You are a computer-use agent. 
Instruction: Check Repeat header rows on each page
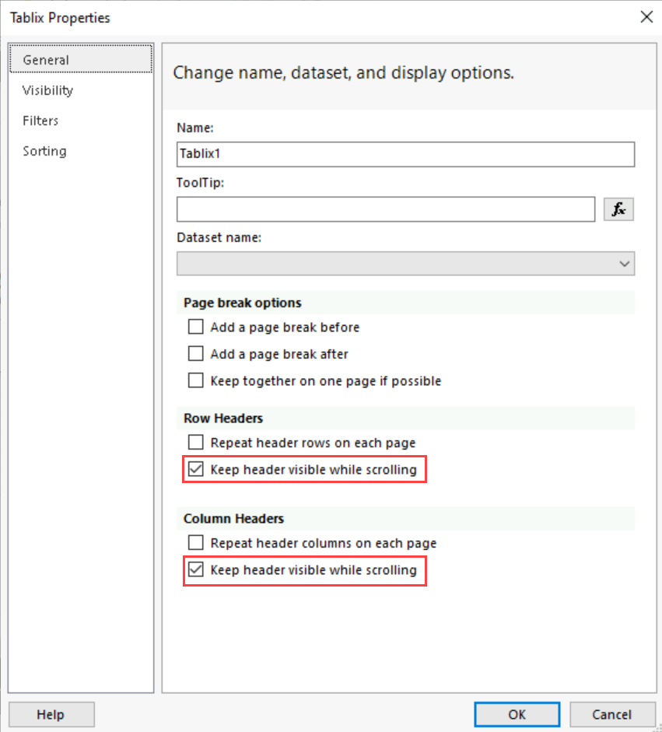(x=195, y=442)
